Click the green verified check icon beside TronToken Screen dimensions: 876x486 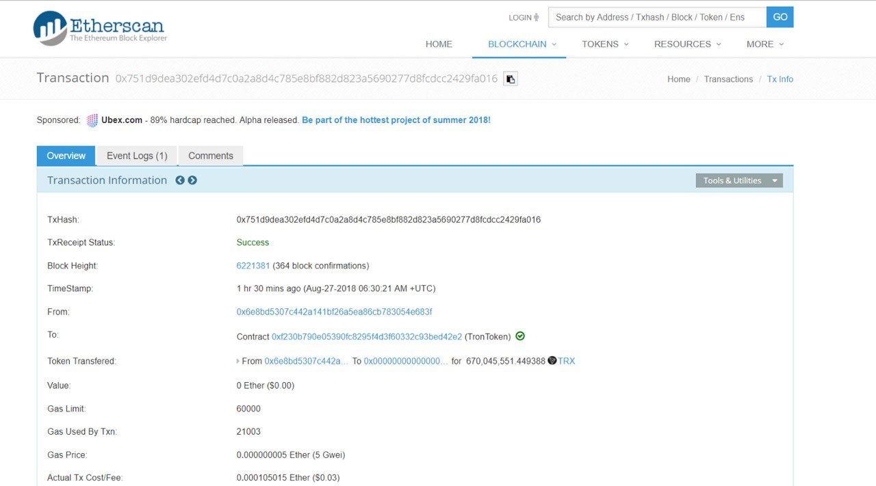pyautogui.click(x=520, y=336)
